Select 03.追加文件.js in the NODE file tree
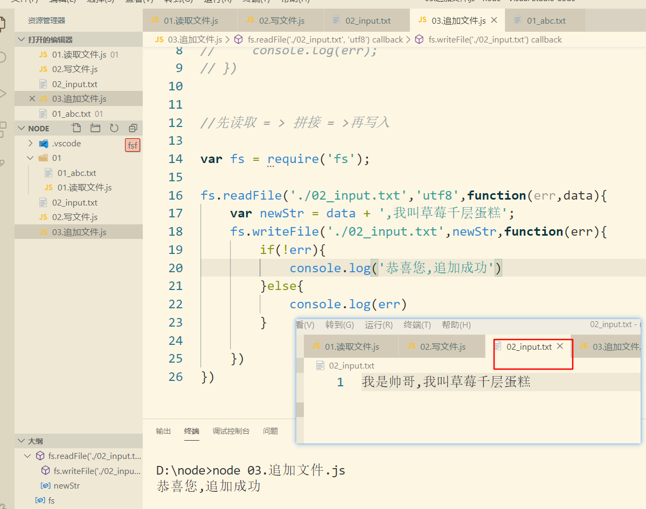 click(78, 232)
